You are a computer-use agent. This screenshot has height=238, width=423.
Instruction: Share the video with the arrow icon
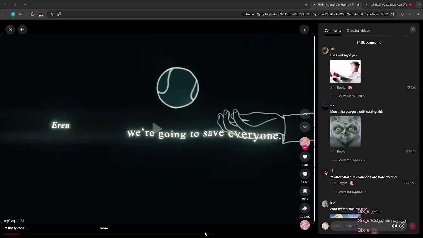pyautogui.click(x=305, y=208)
